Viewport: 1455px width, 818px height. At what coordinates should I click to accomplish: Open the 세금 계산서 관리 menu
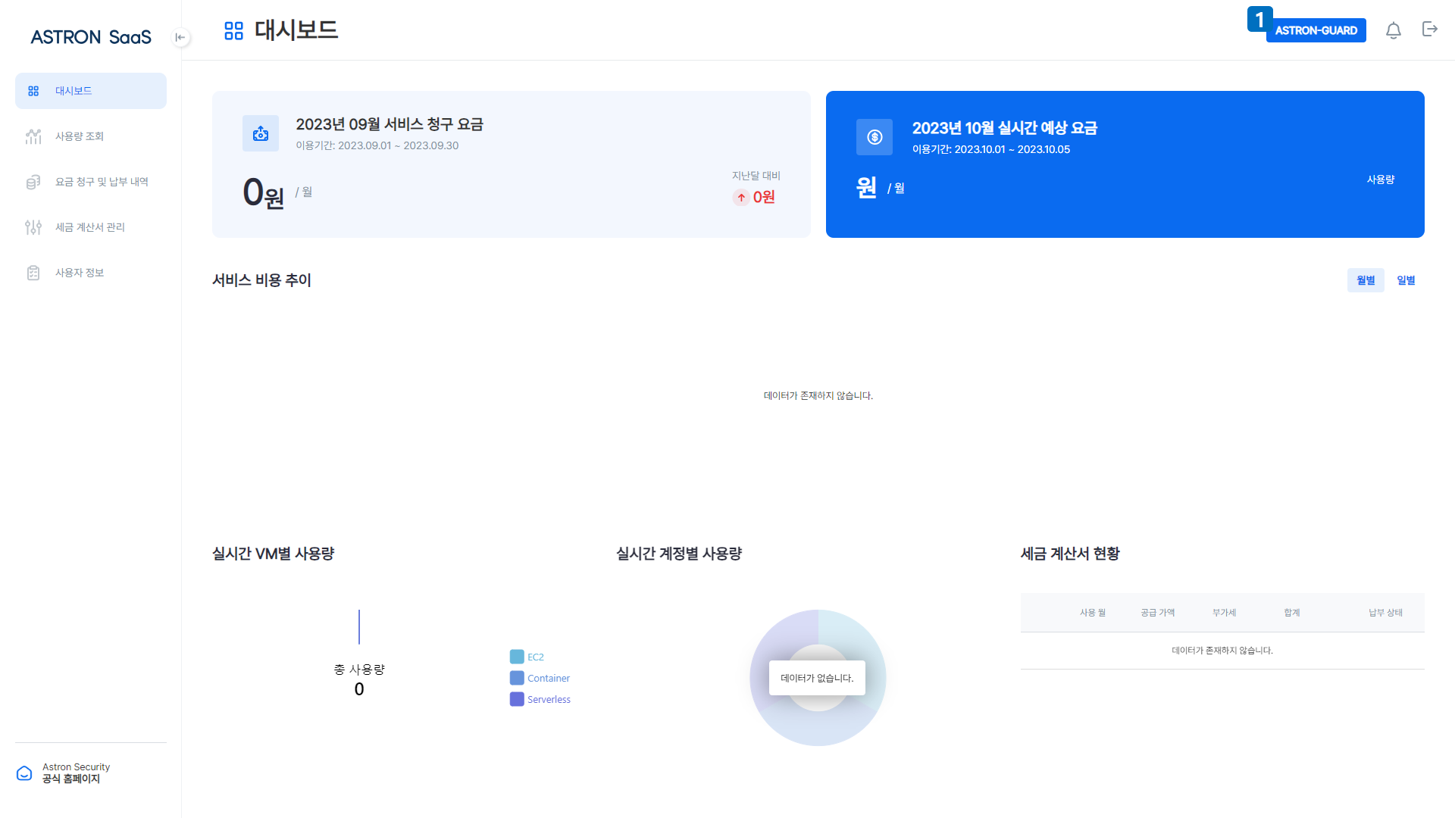click(x=91, y=227)
